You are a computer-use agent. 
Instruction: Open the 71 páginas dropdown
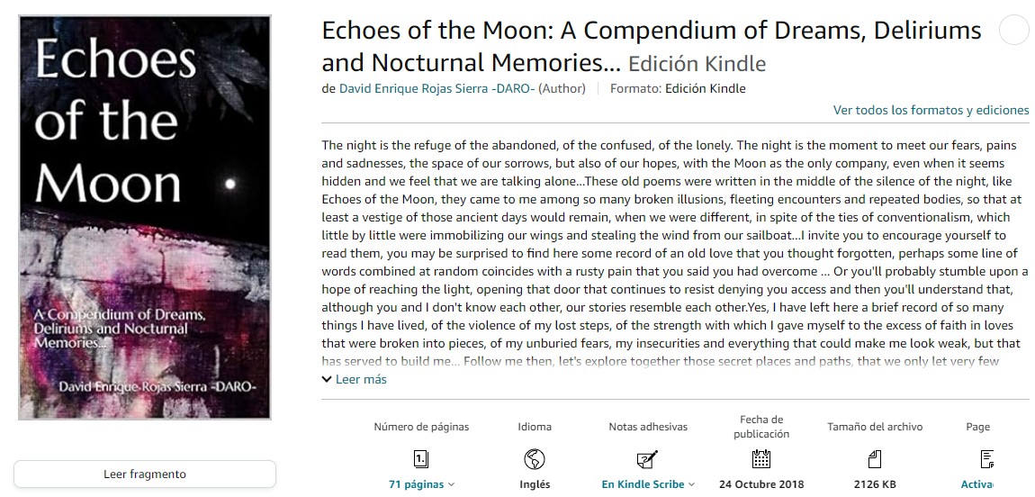coord(421,484)
